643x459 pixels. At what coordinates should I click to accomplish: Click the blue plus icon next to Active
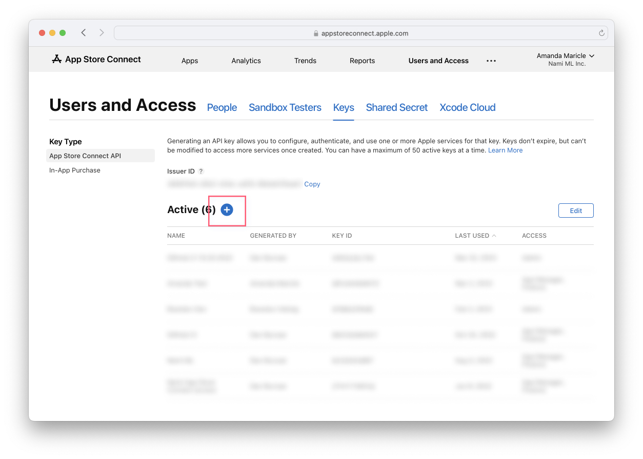[x=227, y=209]
